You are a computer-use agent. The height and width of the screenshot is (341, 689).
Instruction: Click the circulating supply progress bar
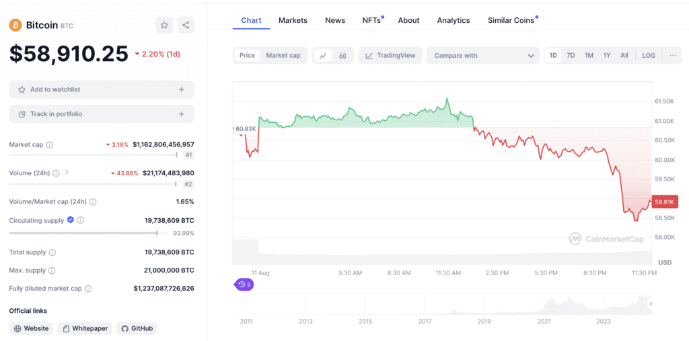point(88,233)
